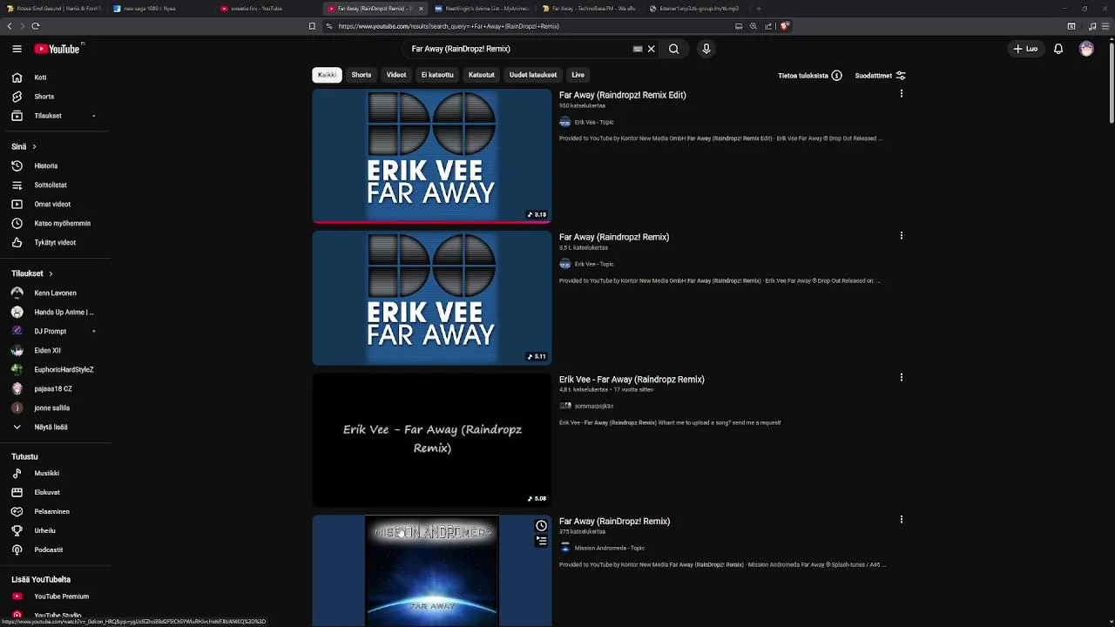Expand the Sinä section header
Screen dimensions: 1115x627
click(x=24, y=146)
